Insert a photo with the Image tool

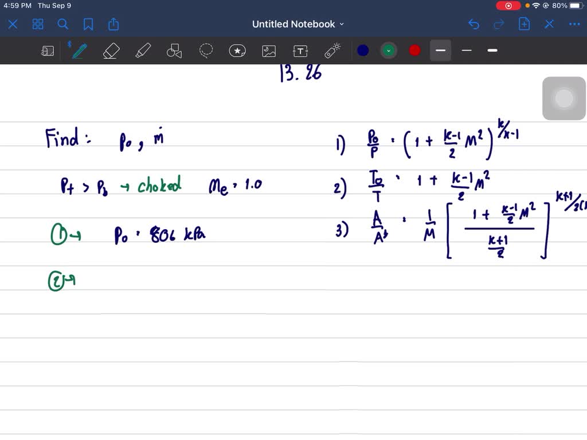[x=269, y=50]
